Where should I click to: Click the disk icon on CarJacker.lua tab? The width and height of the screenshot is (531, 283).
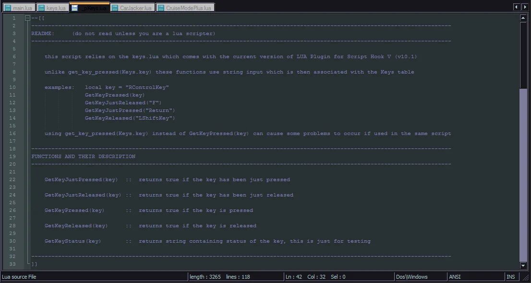tap(115, 8)
